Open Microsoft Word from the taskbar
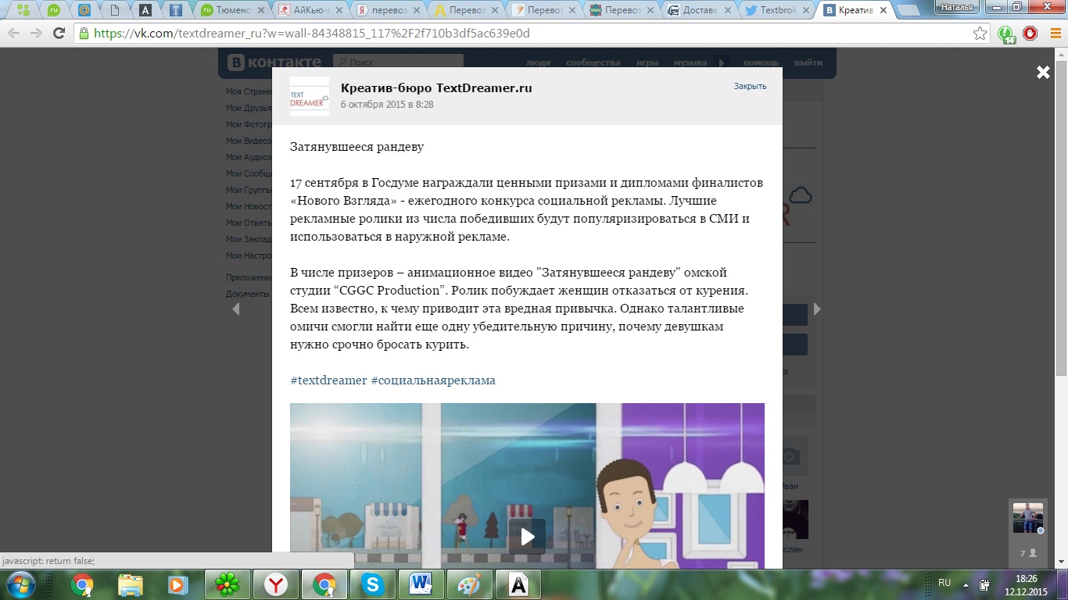 [421, 584]
